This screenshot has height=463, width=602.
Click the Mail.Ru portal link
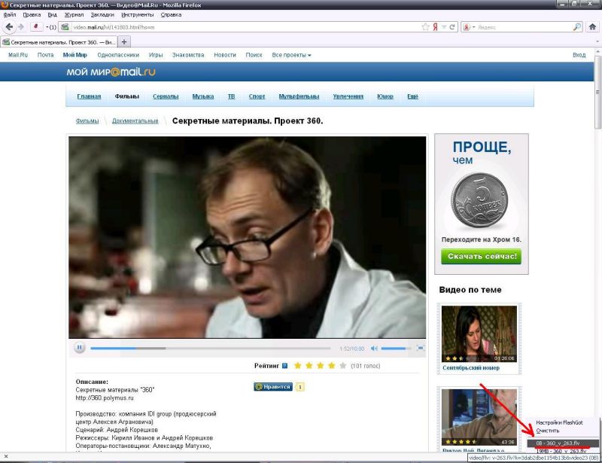(18, 55)
